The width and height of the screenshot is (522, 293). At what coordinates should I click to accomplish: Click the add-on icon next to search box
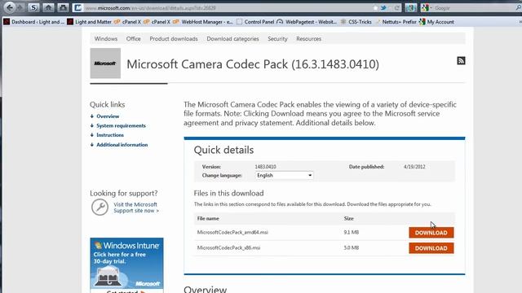point(410,7)
